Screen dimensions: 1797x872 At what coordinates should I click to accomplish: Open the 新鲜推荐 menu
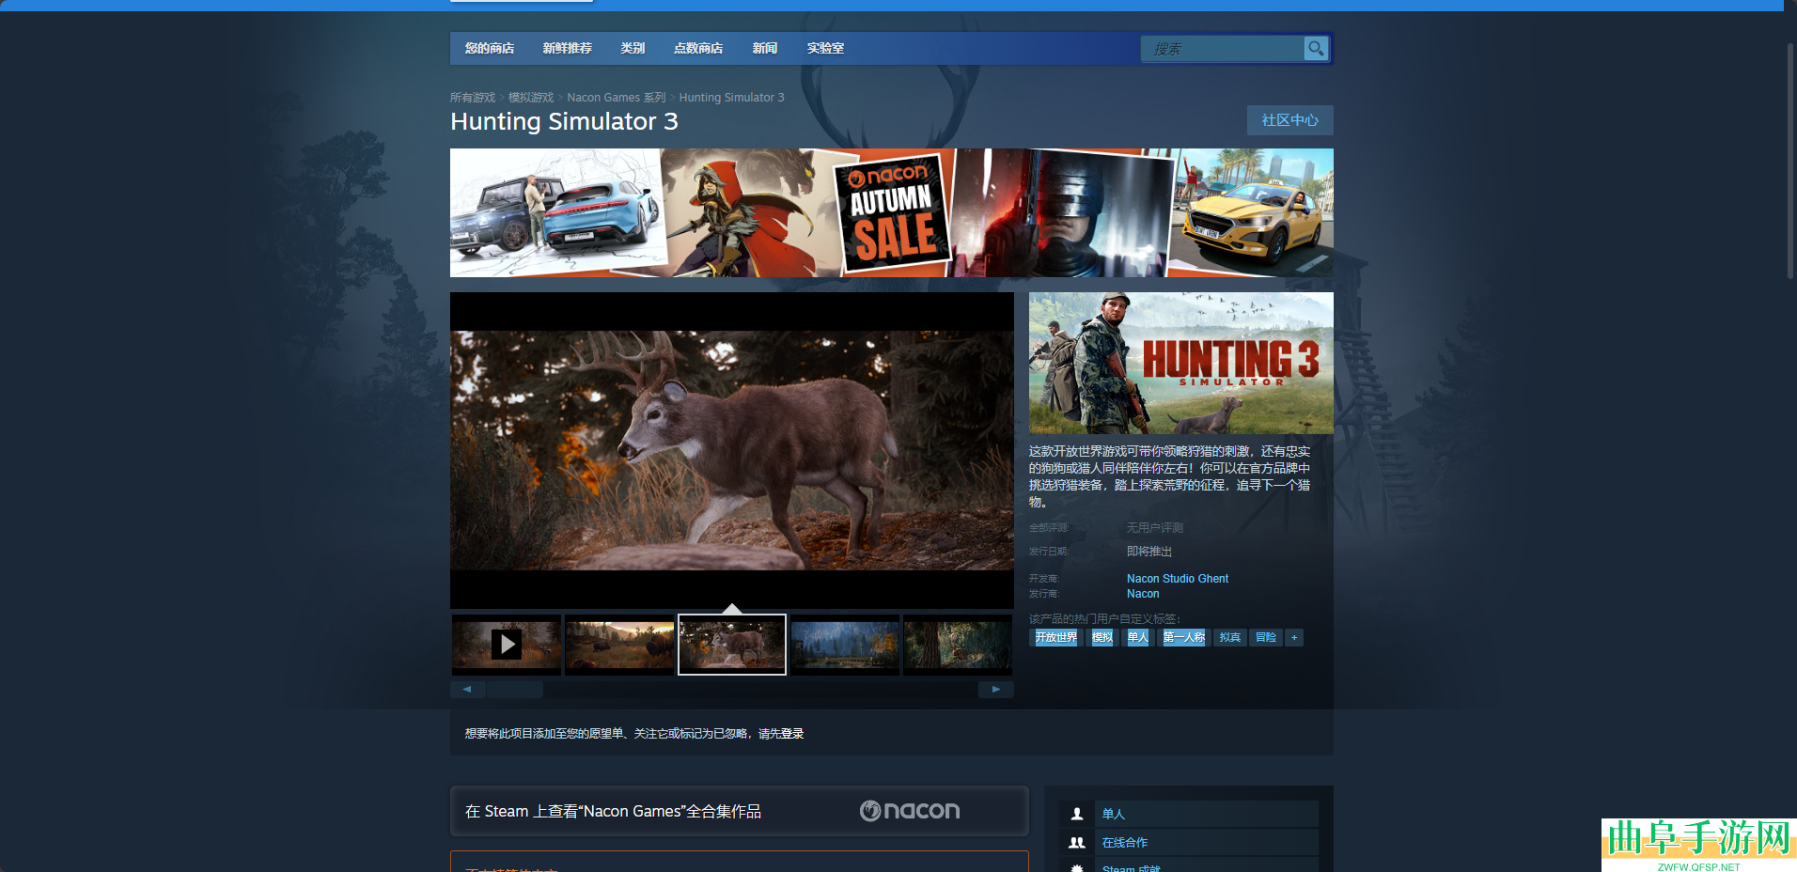(x=567, y=48)
